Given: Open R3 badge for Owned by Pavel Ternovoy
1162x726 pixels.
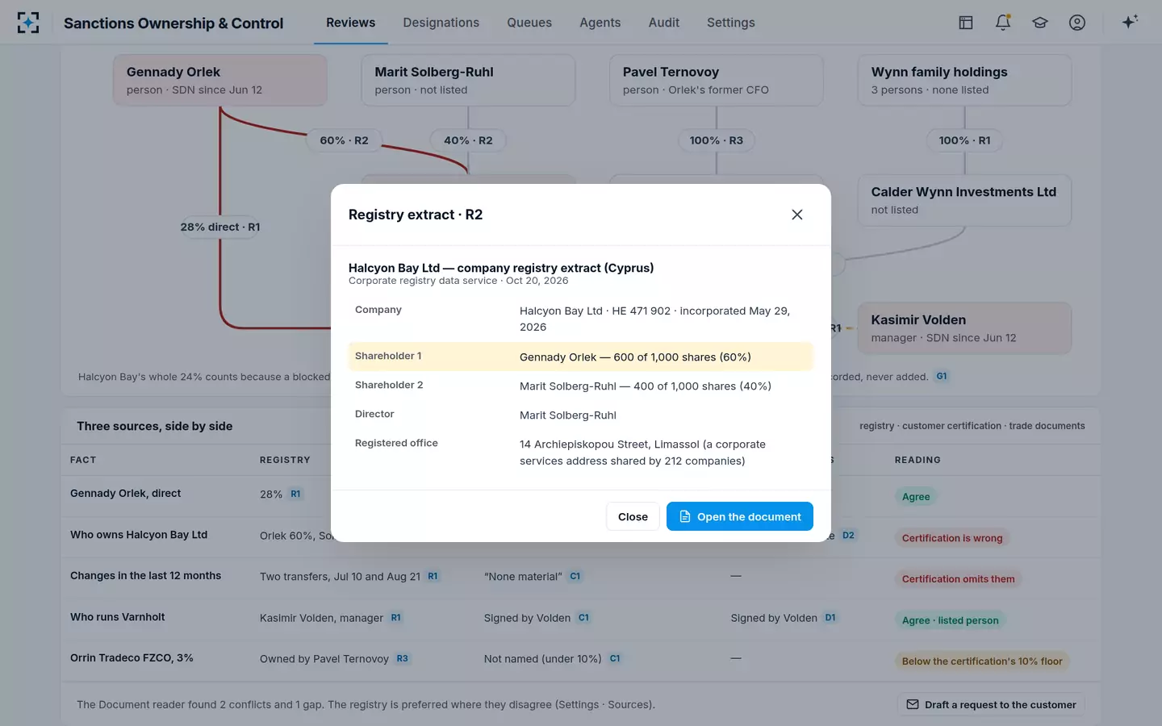Looking at the screenshot, I should (x=402, y=658).
